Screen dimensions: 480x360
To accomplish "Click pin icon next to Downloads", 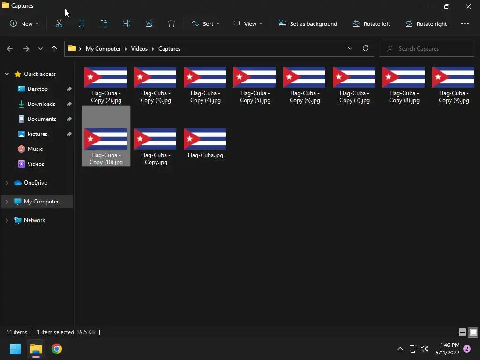I will pos(69,104).
